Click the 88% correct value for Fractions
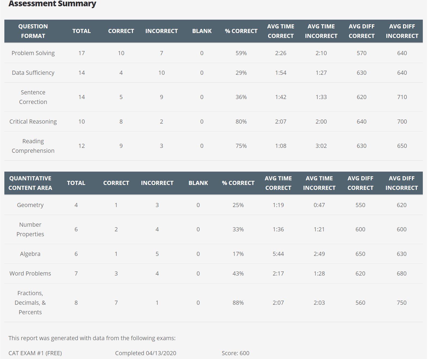428x359 pixels. point(238,303)
